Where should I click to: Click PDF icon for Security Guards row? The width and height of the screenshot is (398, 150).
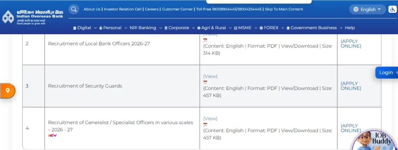(205, 82)
